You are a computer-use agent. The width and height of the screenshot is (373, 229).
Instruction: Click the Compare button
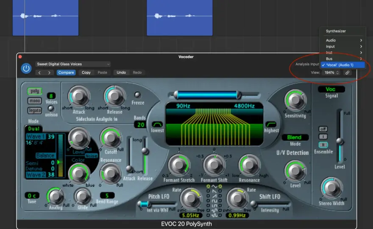pyautogui.click(x=66, y=73)
